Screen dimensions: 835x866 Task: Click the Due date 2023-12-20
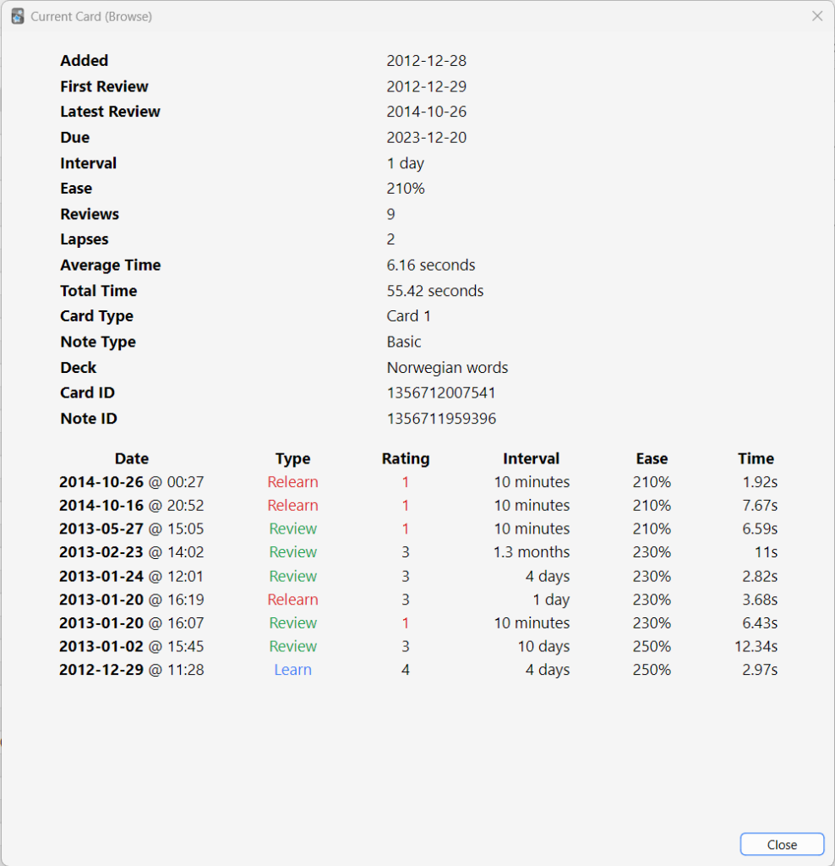426,137
